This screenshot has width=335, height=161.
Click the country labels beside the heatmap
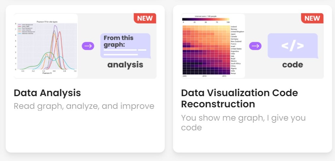[236, 50]
